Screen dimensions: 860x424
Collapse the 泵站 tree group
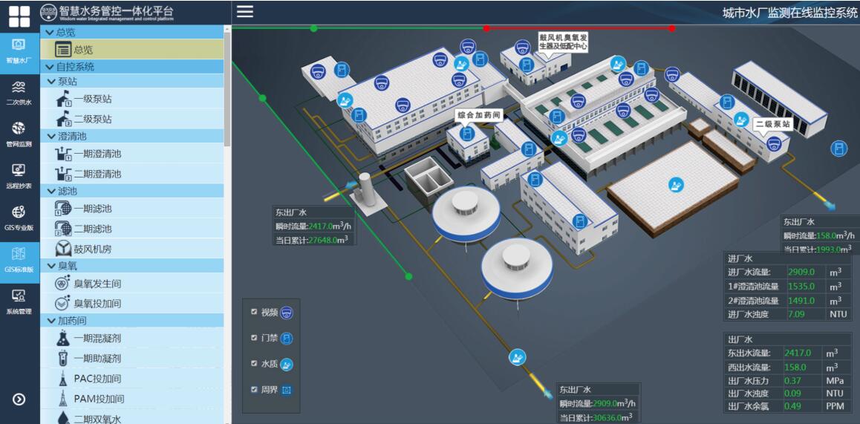[x=51, y=82]
